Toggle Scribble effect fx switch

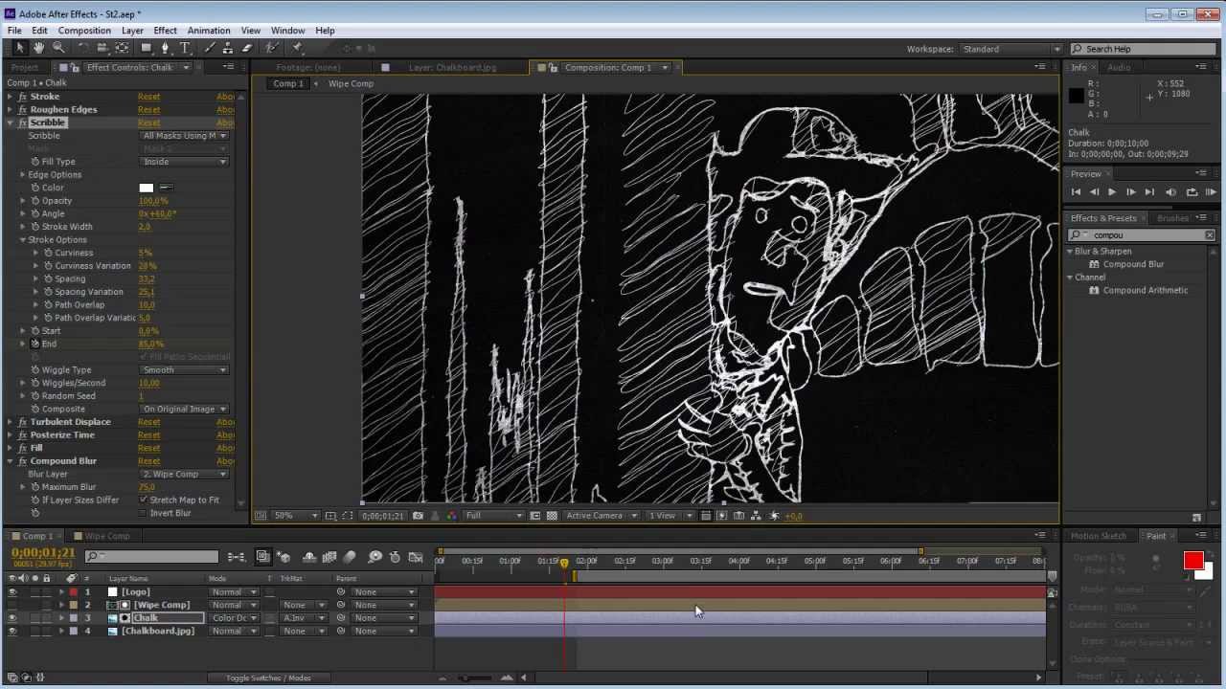[x=22, y=122]
